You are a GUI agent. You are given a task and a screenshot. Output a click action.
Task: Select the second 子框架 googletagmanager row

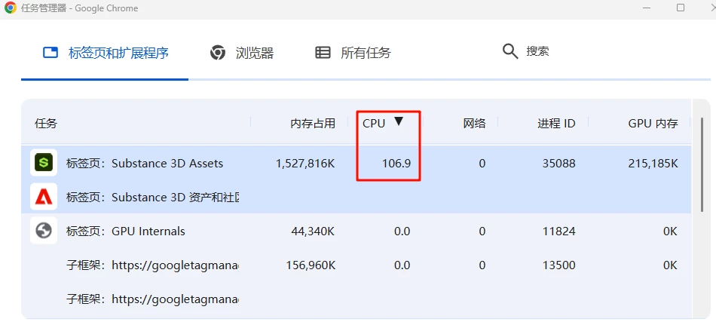[x=356, y=299]
